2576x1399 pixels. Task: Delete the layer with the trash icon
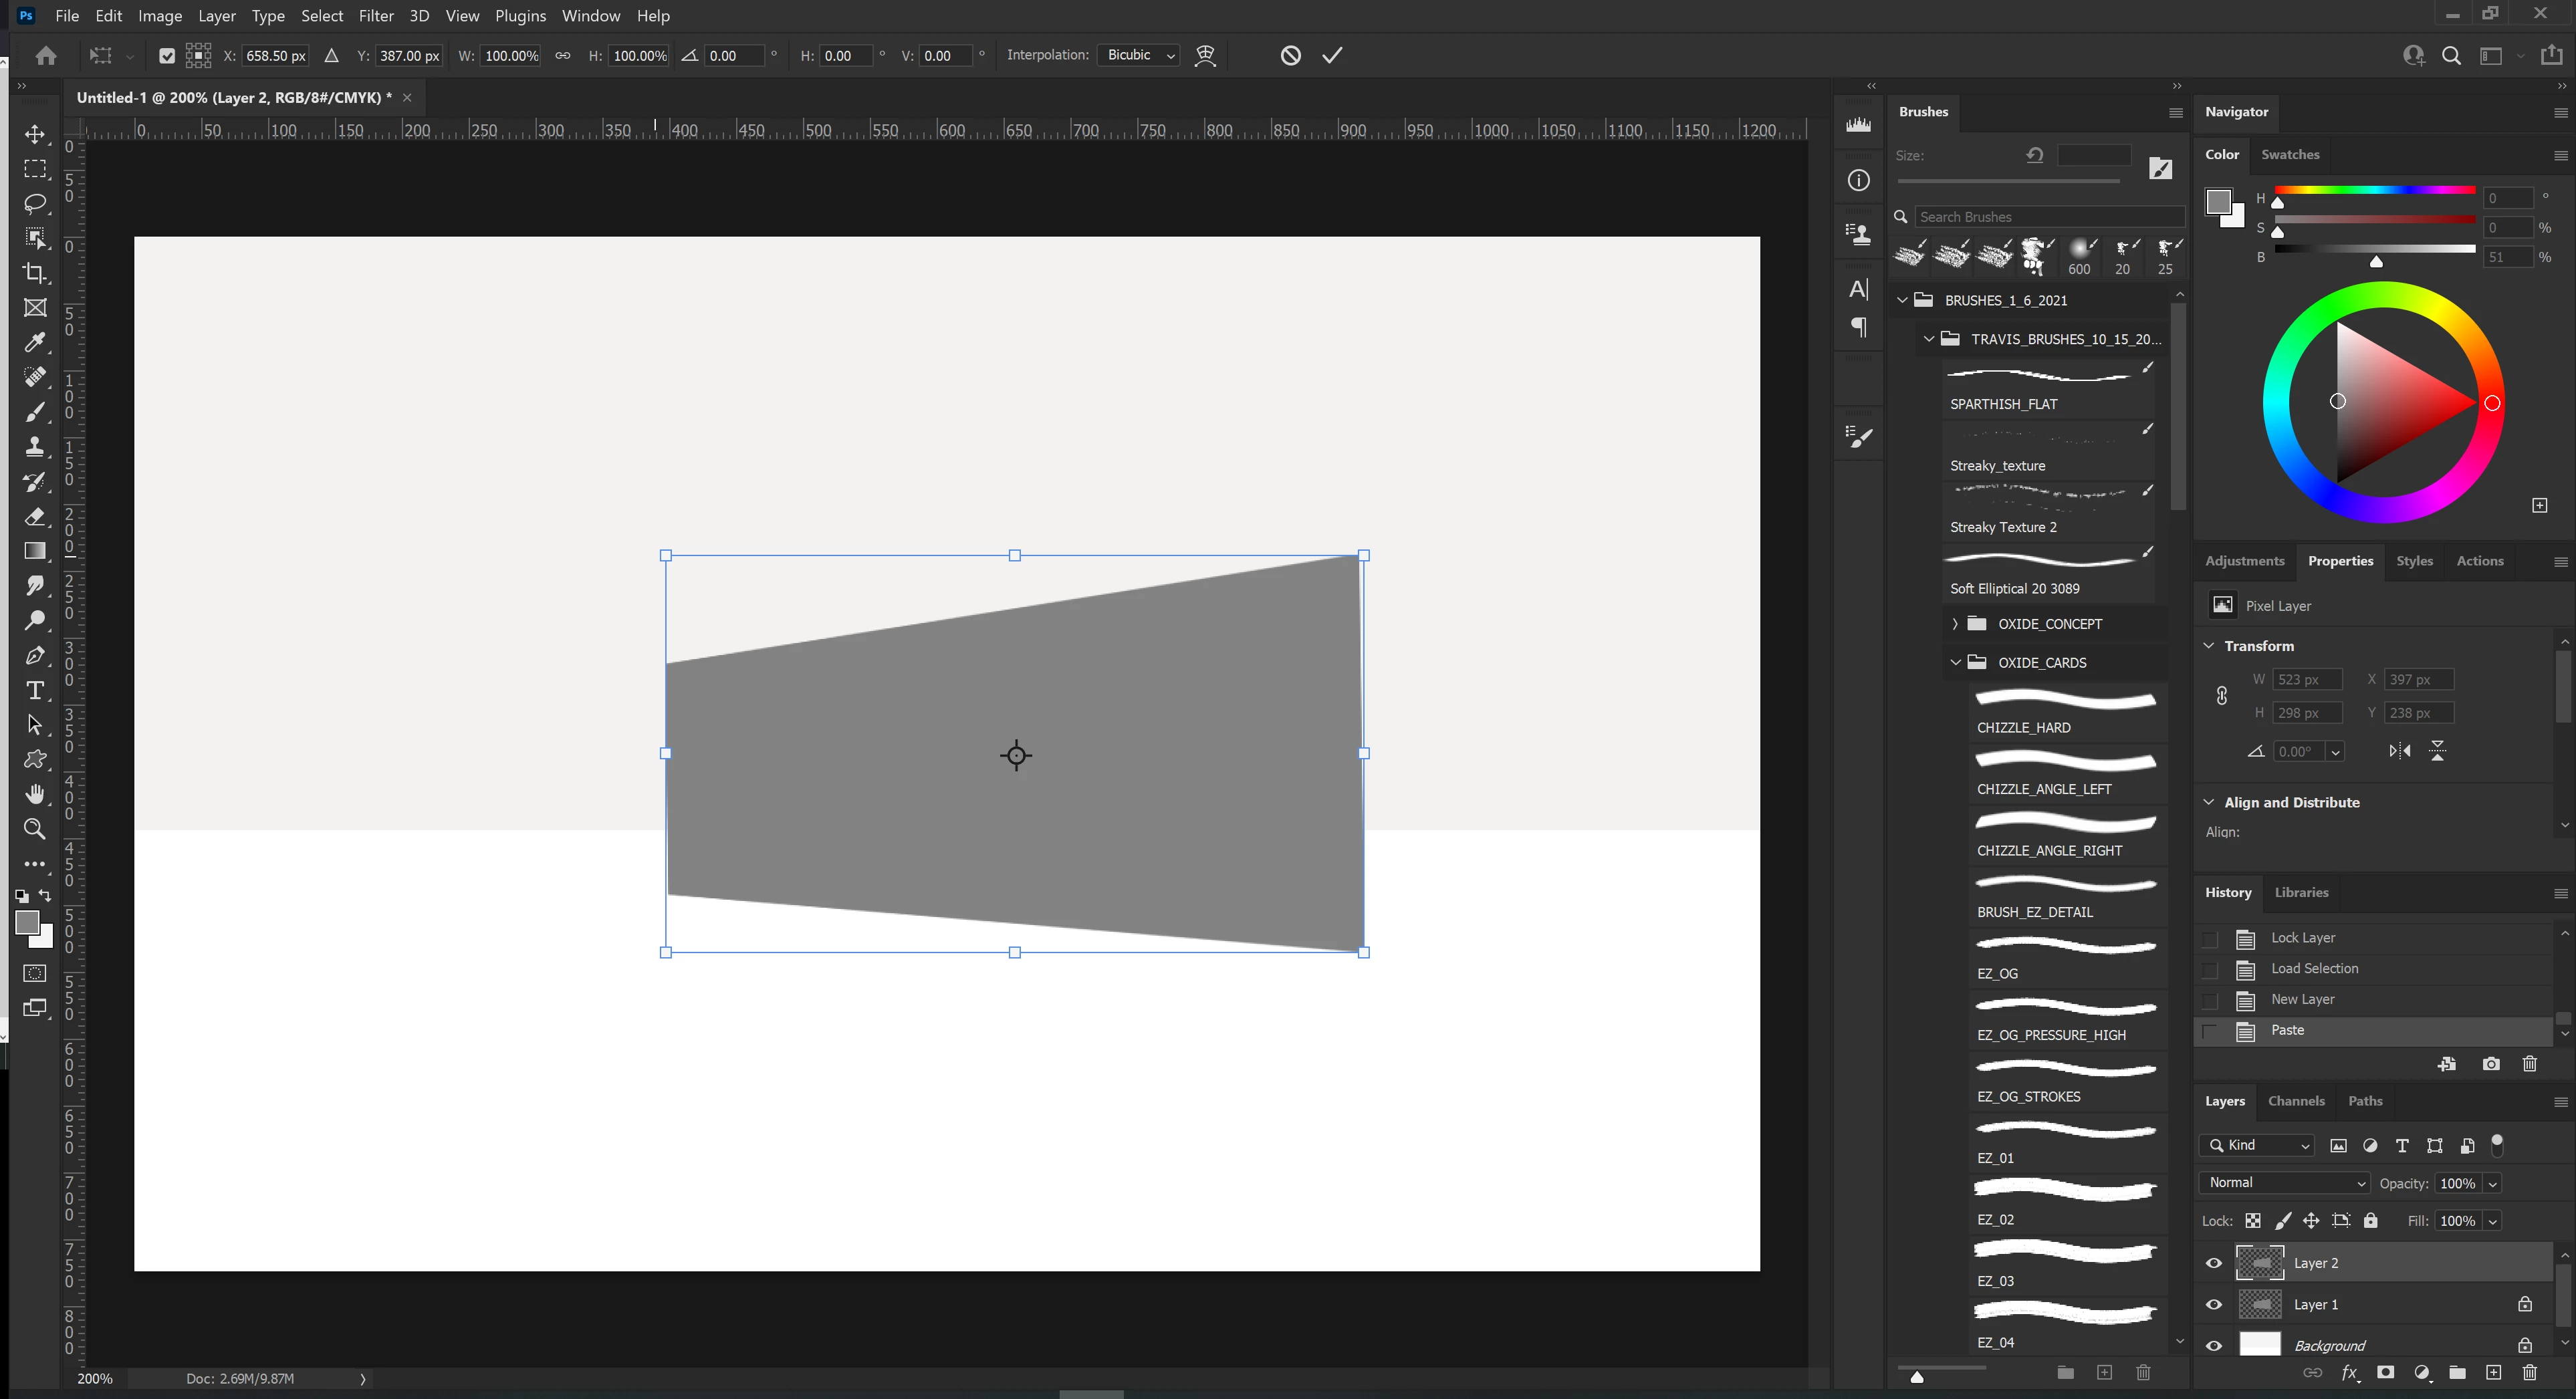click(2529, 1373)
